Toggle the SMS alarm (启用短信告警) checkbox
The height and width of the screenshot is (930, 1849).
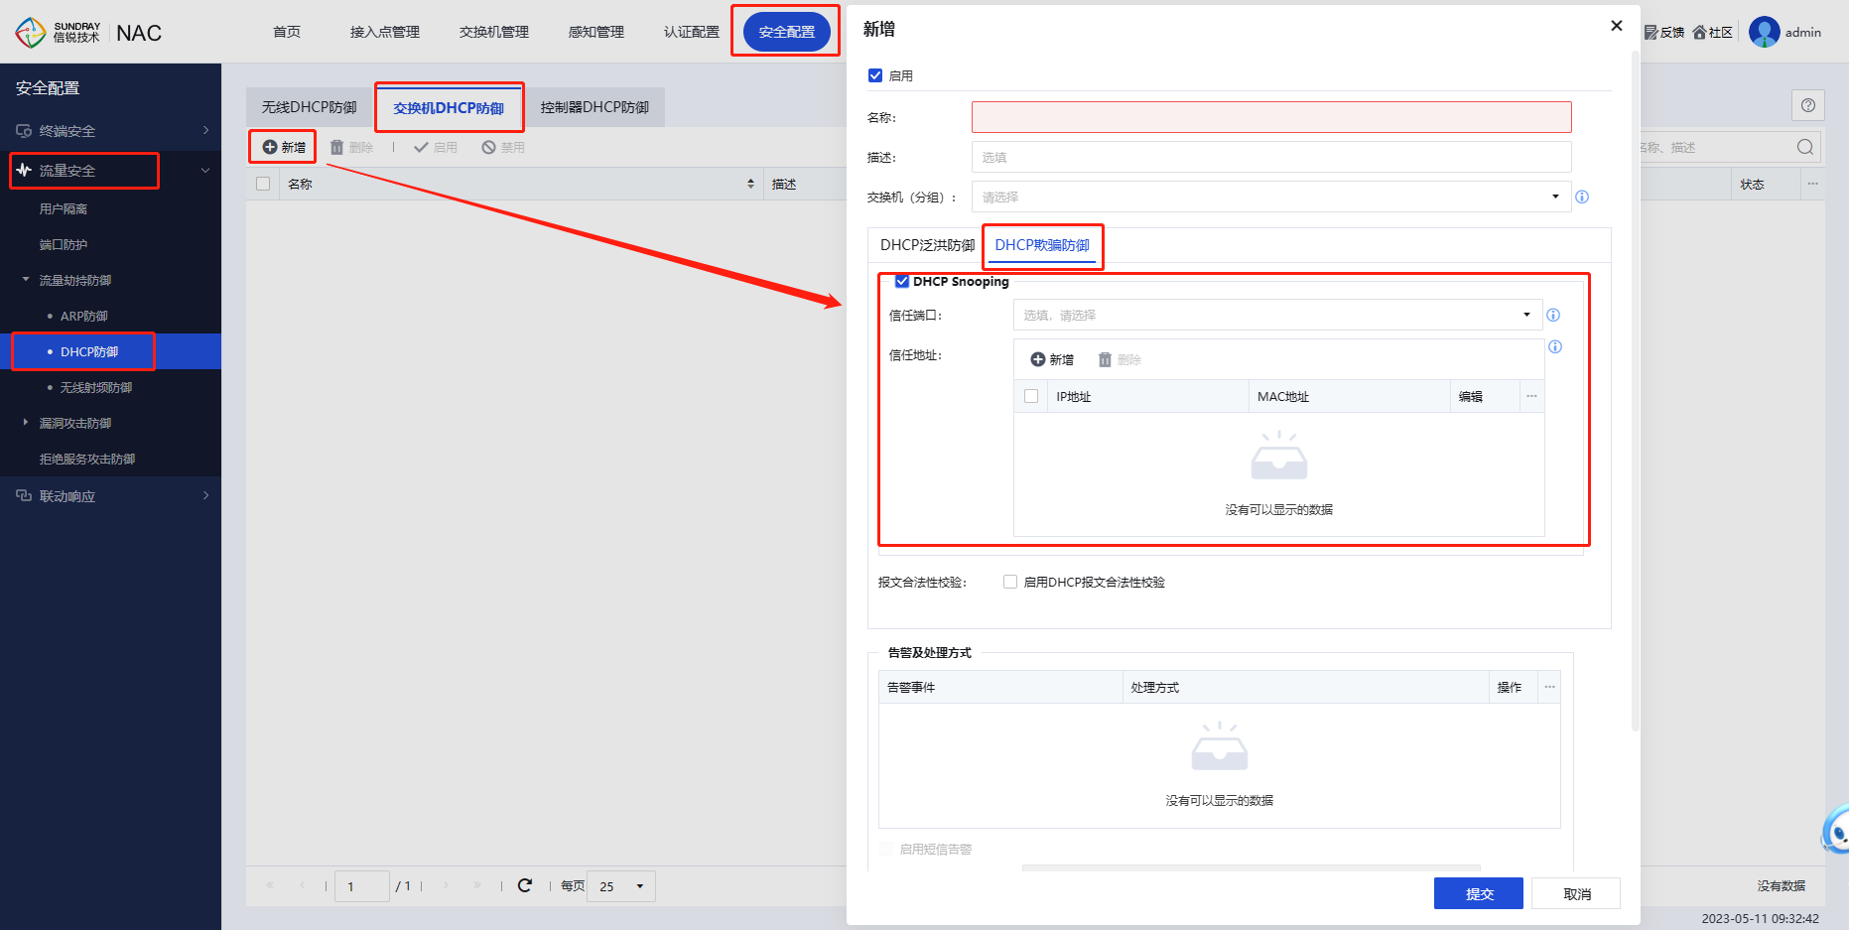tap(885, 849)
